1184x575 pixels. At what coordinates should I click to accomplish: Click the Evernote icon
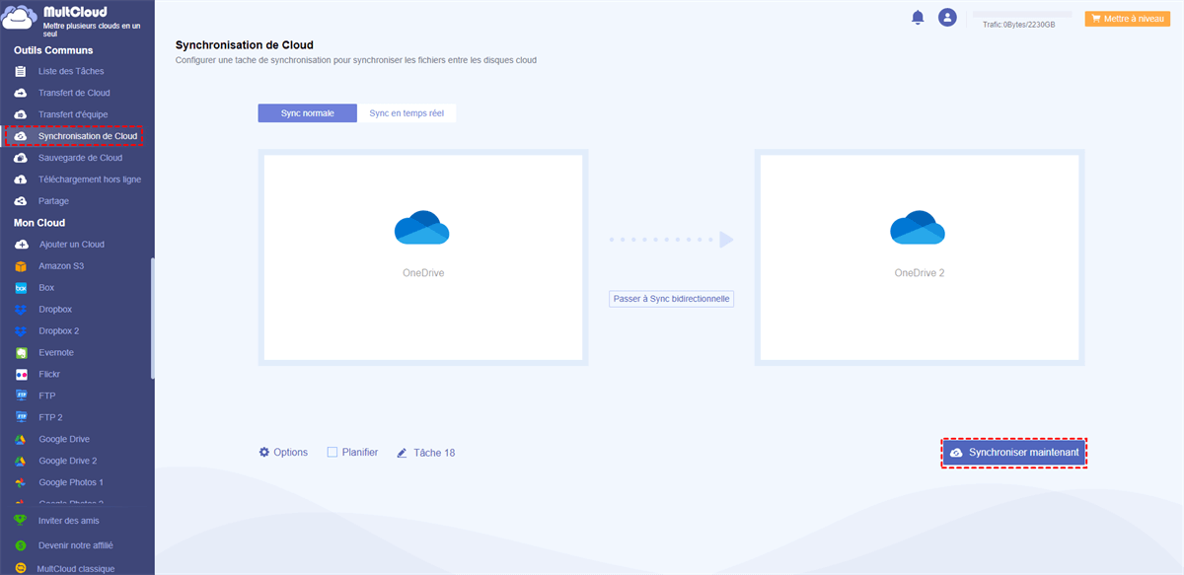[x=21, y=353]
